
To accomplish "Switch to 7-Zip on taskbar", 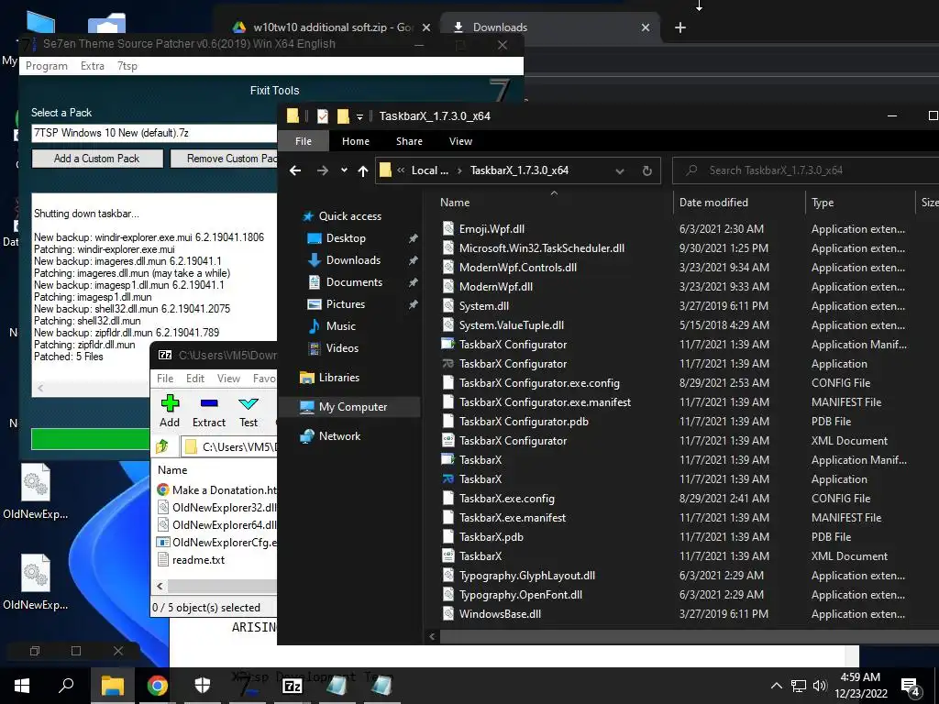I will click(x=293, y=686).
